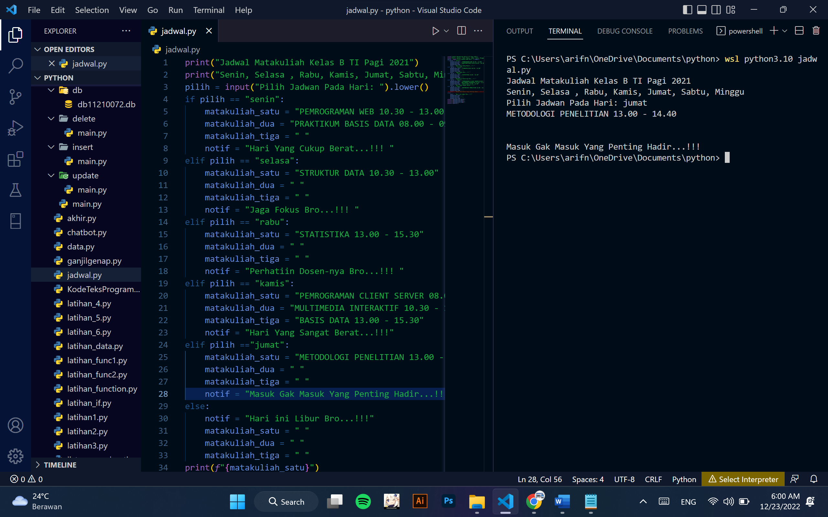Split the editor right

462,31
